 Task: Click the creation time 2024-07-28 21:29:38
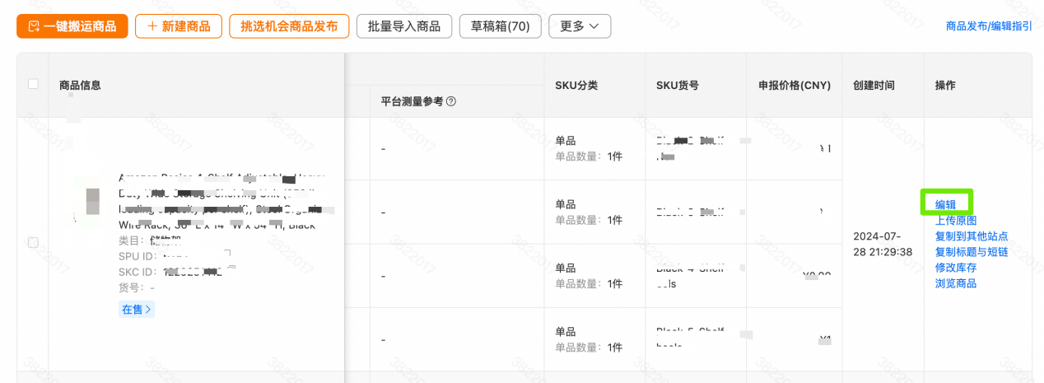coord(883,244)
